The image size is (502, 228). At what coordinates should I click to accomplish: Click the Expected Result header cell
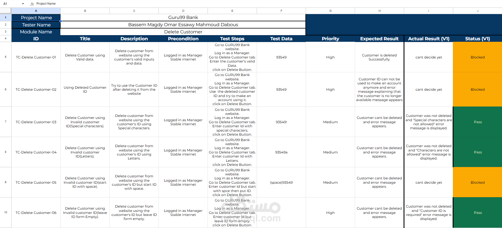[380, 39]
